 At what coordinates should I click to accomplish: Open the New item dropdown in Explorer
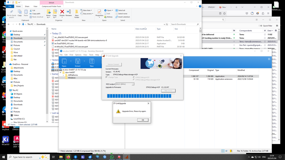click(x=86, y=10)
